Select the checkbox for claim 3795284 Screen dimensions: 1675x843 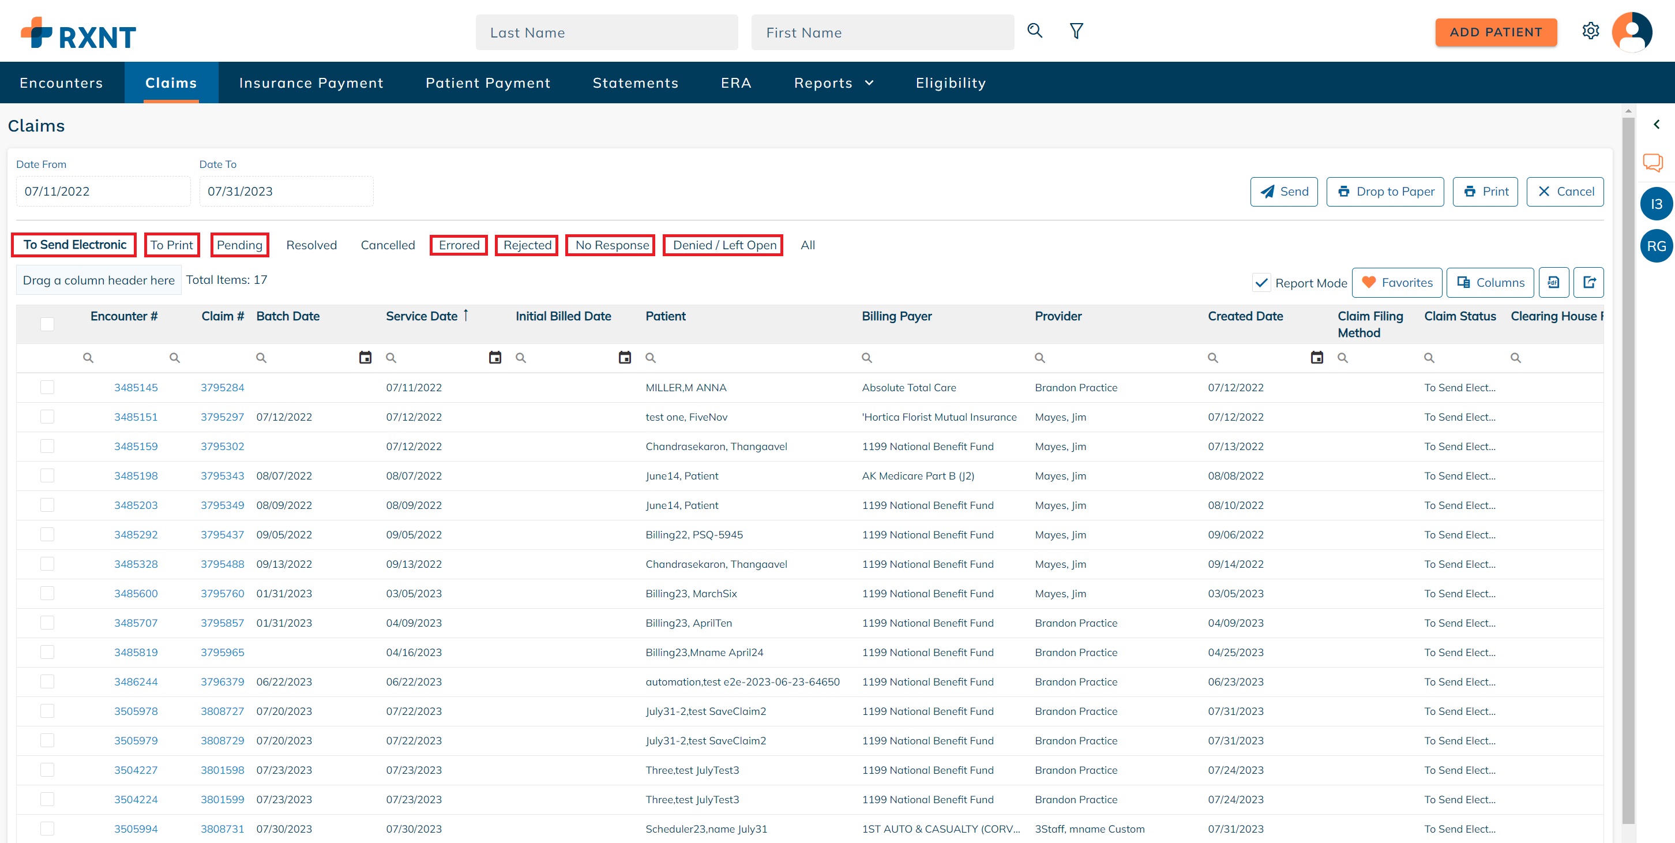[47, 387]
